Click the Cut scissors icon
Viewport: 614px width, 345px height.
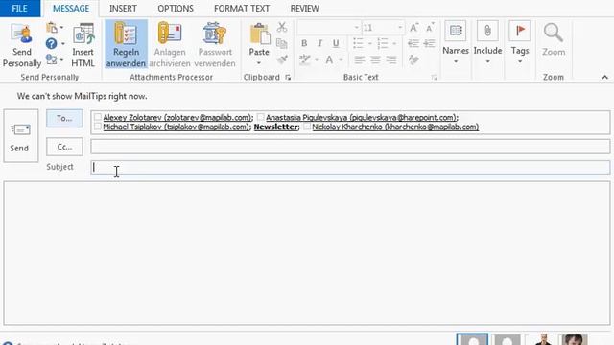[x=281, y=28]
